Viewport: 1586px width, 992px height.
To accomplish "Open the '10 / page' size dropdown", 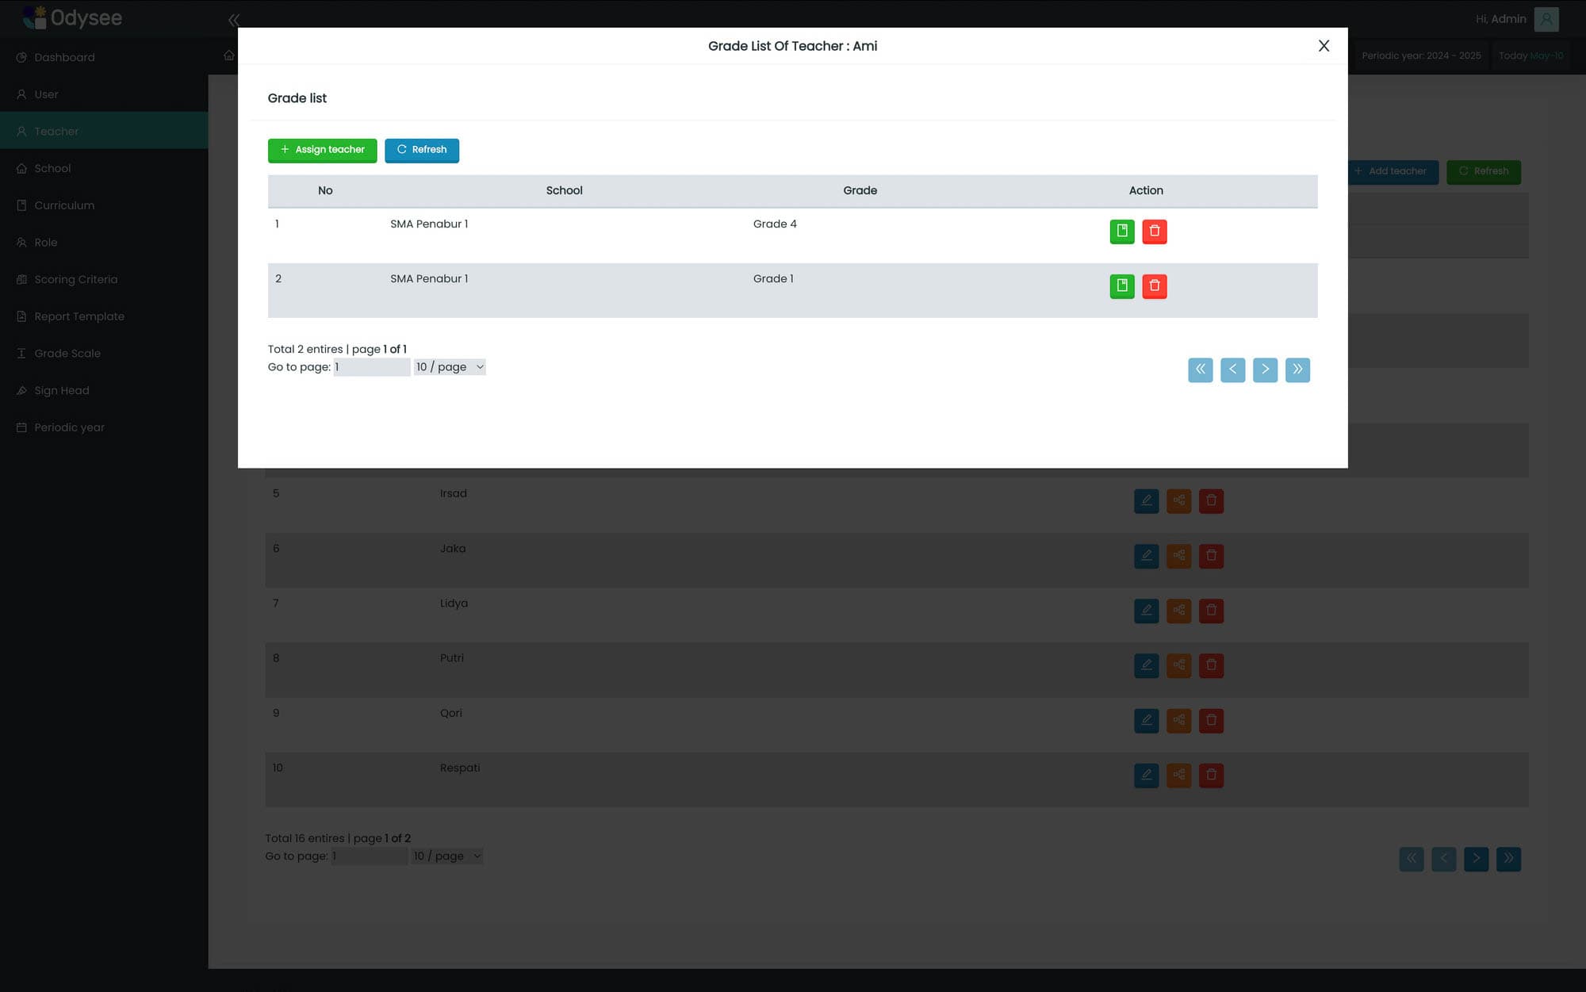I will [x=450, y=366].
